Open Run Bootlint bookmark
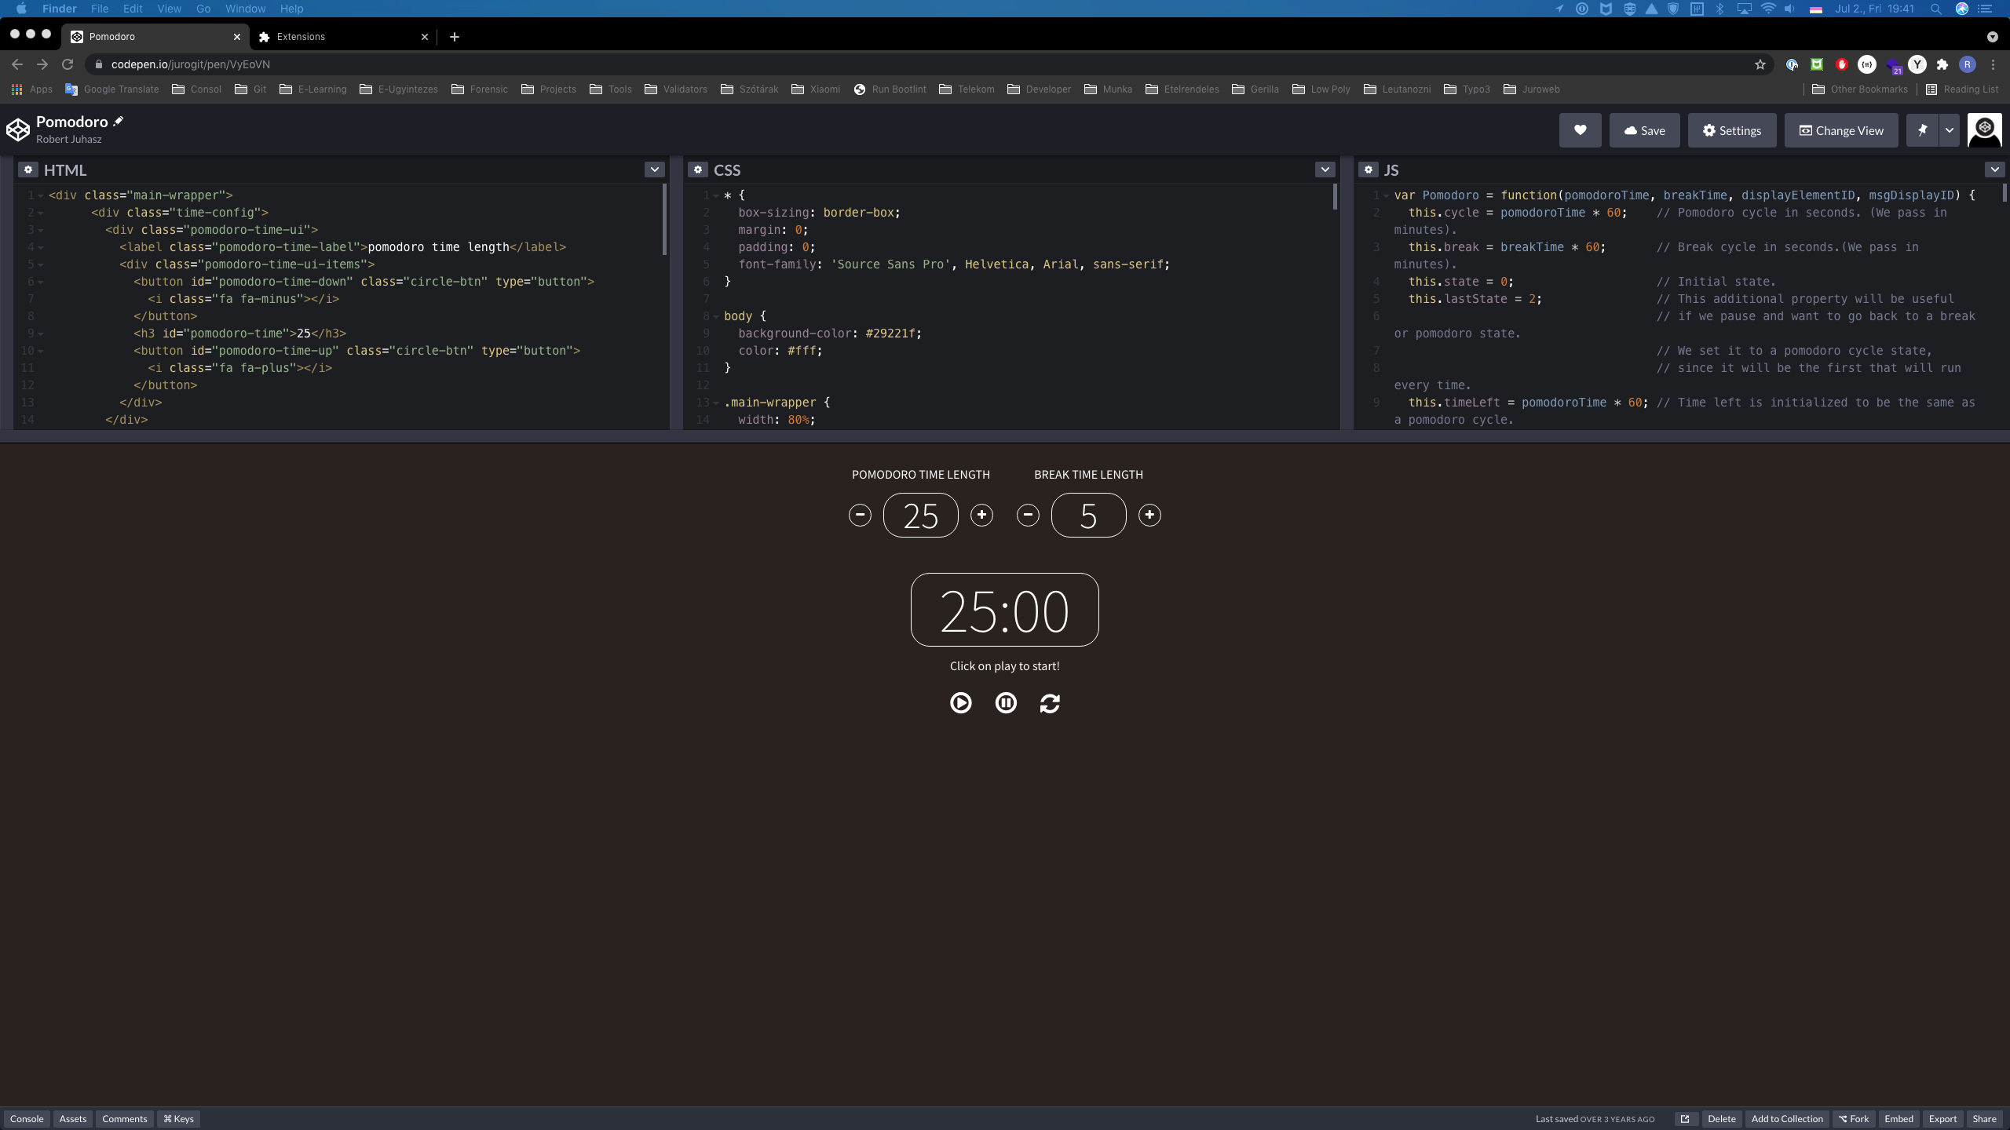Viewport: 2010px width, 1130px height. pos(890,89)
